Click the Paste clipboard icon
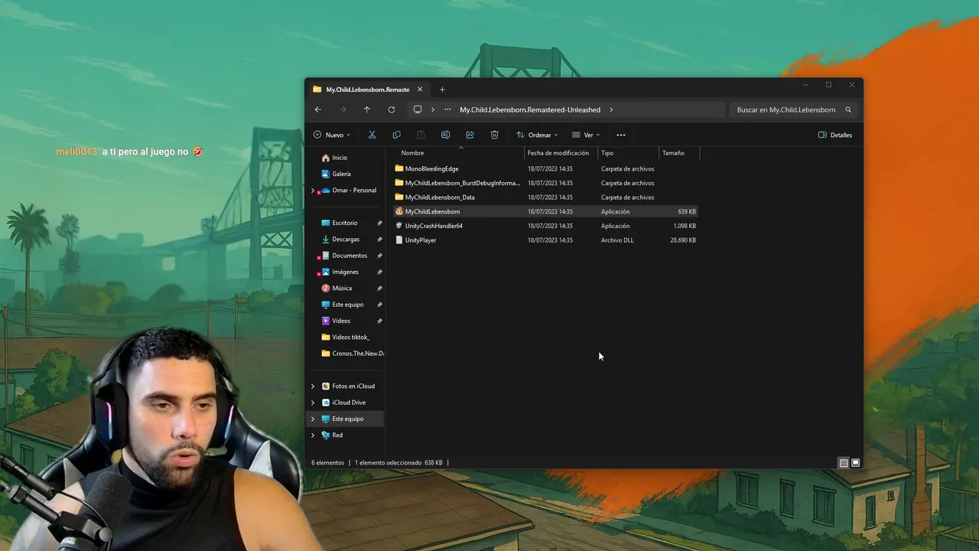 [421, 135]
